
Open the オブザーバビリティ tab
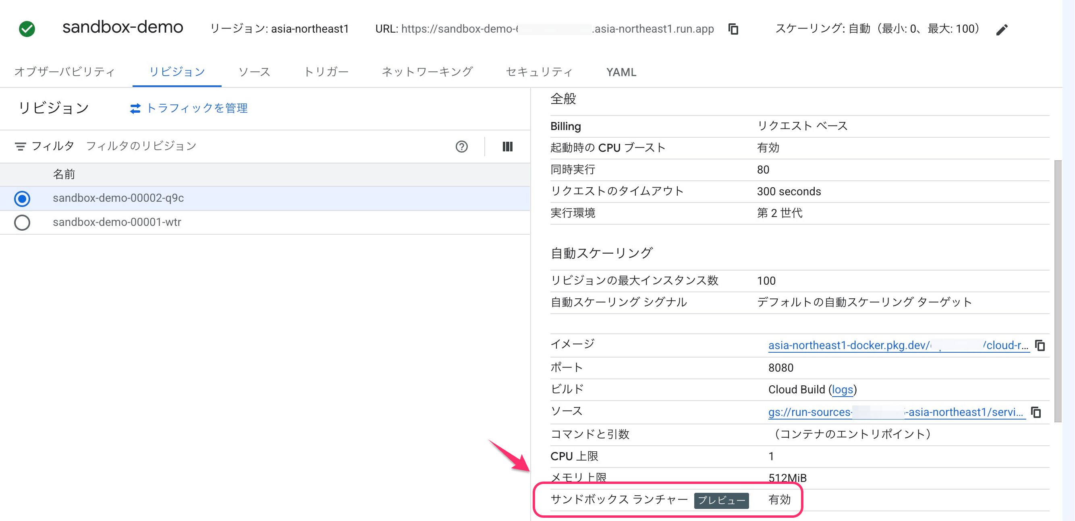(x=65, y=72)
